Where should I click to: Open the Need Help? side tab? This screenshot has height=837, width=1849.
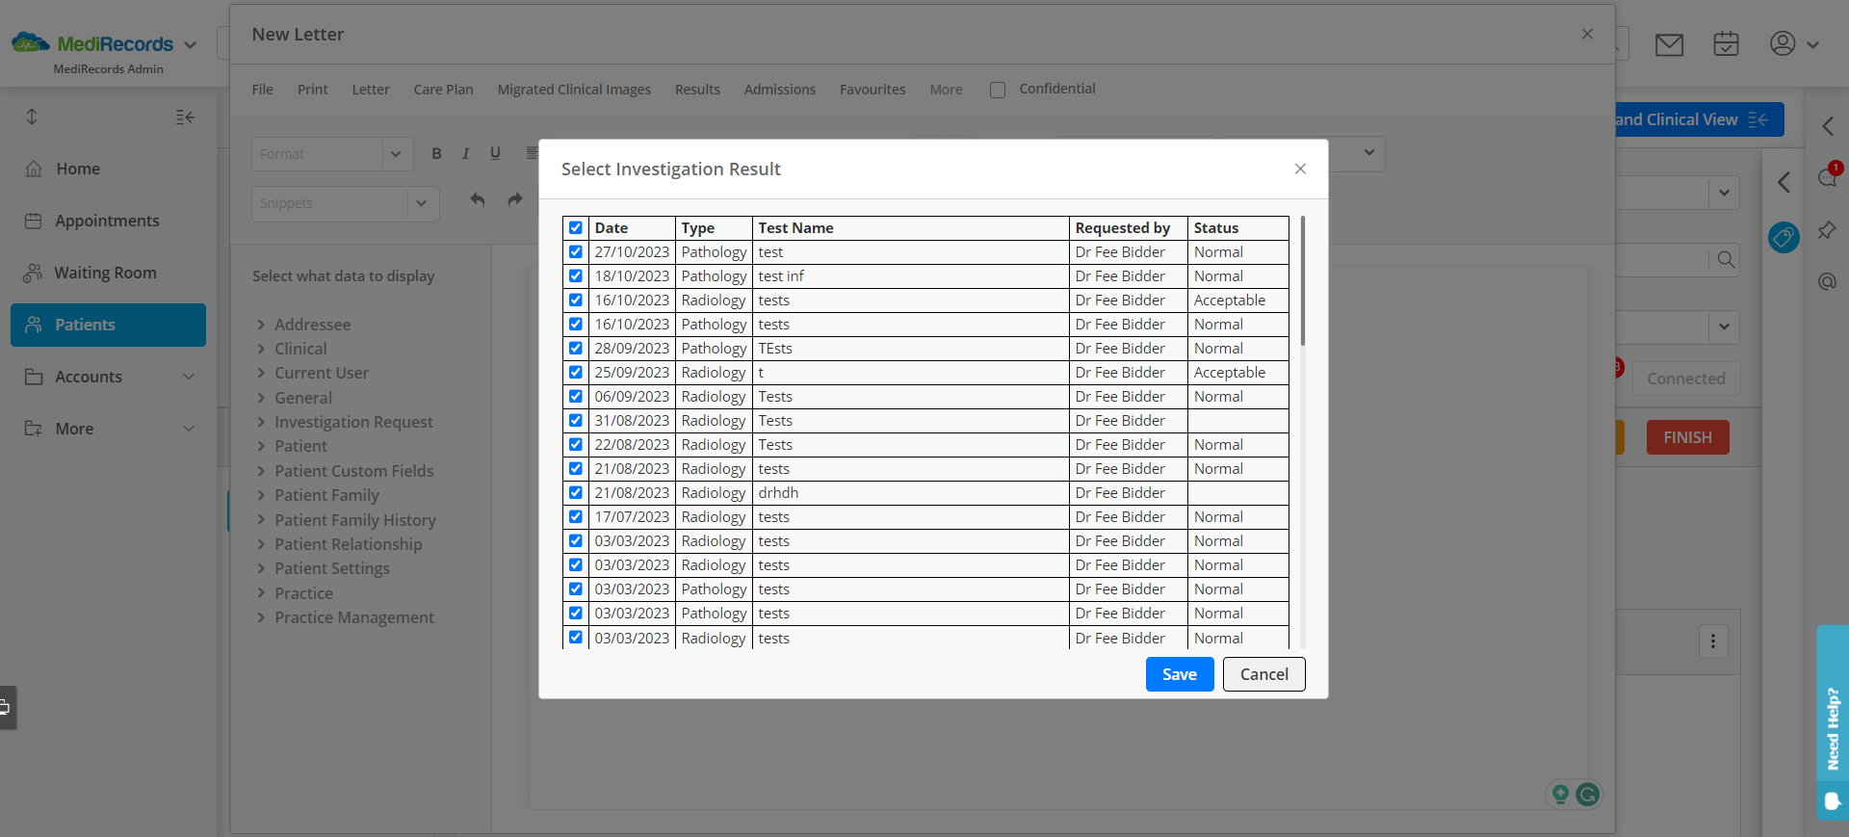pos(1833,722)
